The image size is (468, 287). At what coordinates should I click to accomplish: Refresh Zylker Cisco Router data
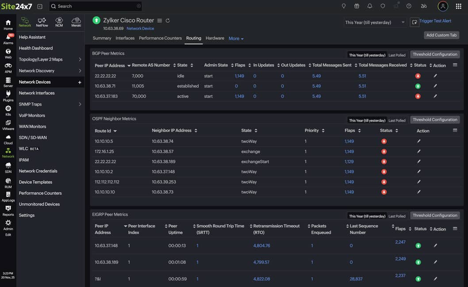[167, 20]
